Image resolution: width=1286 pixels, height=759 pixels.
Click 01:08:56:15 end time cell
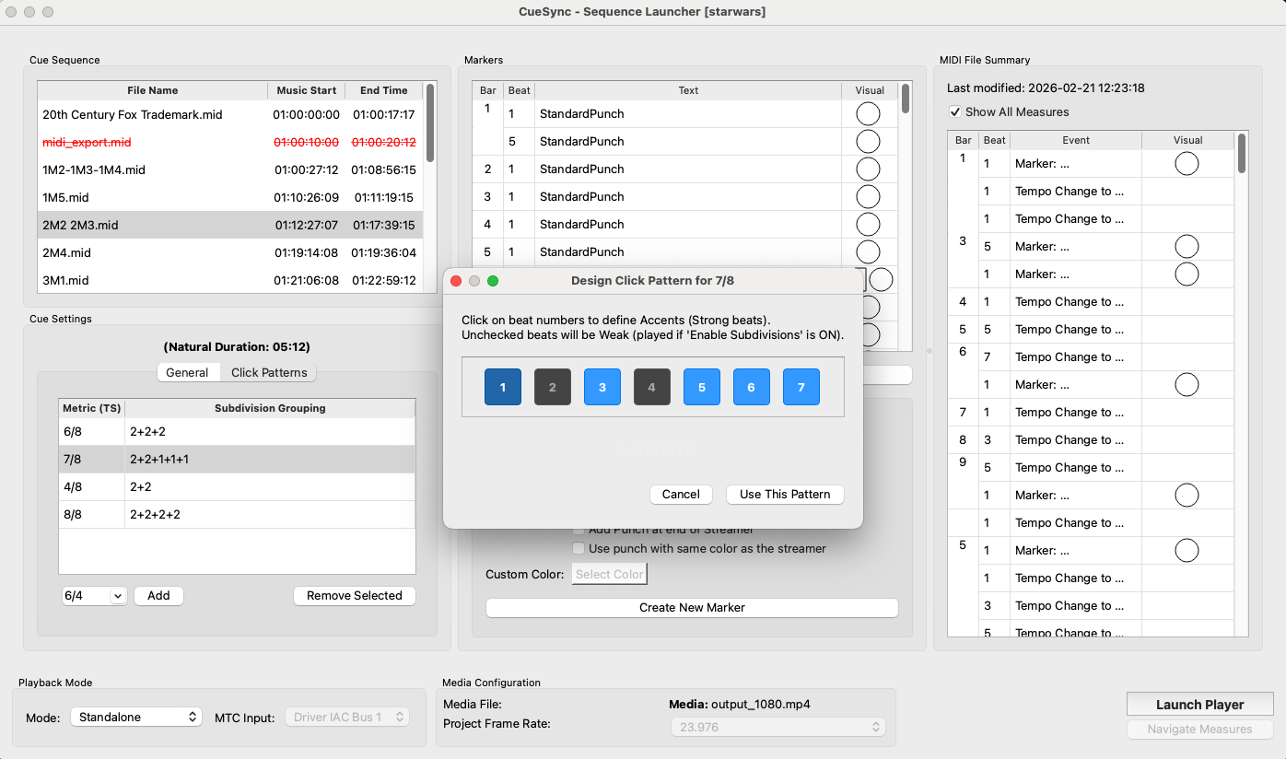pos(383,169)
